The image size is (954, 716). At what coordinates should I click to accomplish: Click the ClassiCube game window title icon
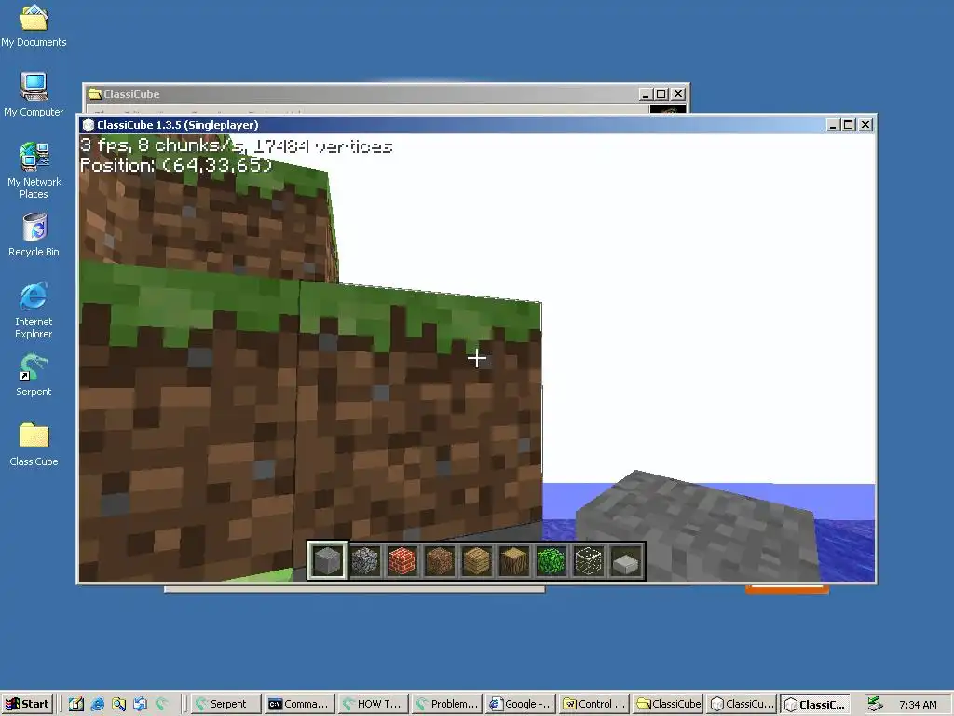[x=89, y=125]
